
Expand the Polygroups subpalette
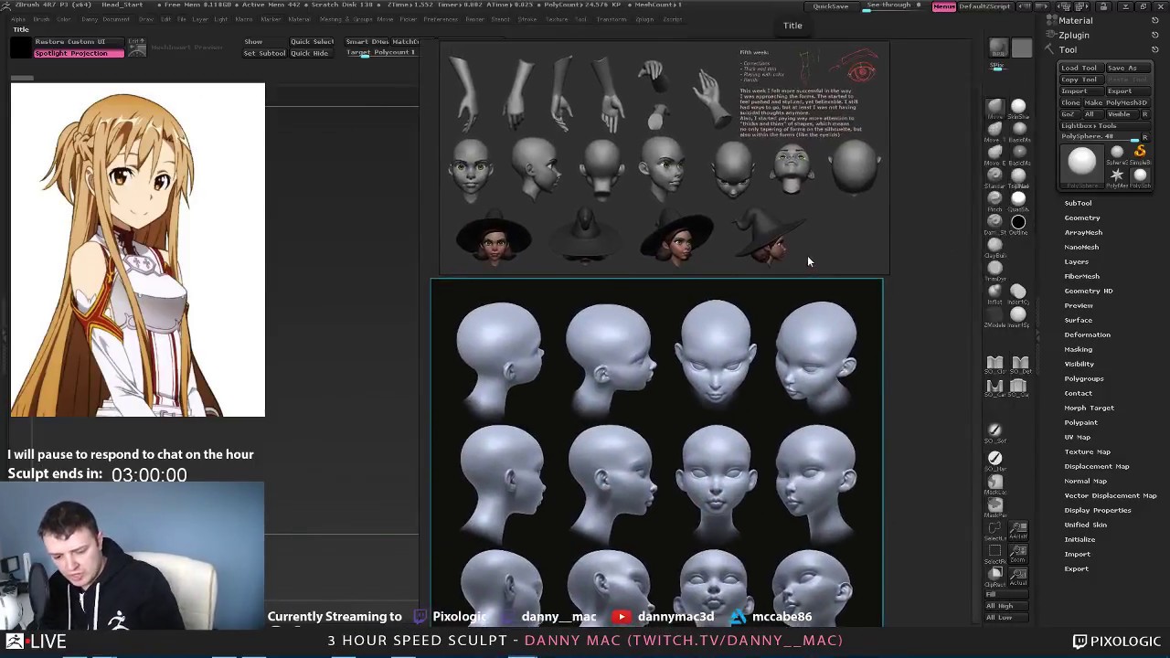[x=1084, y=378]
